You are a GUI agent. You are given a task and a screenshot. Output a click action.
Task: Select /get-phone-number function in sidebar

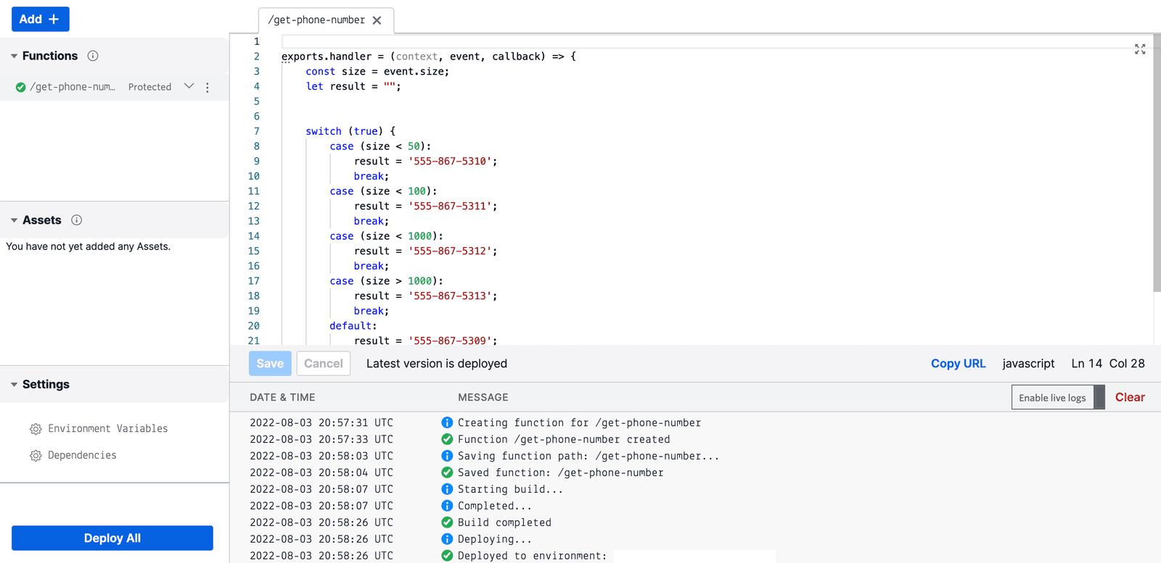(x=73, y=87)
